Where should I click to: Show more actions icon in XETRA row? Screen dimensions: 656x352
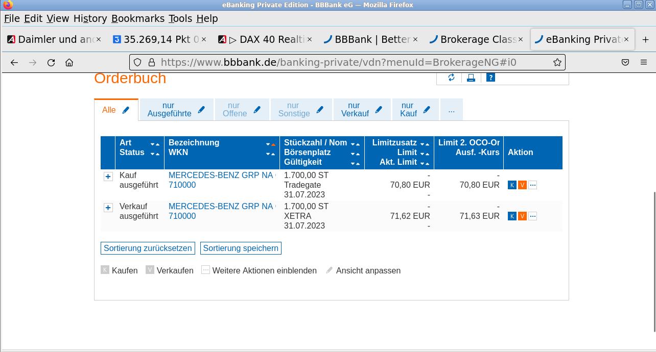point(532,216)
